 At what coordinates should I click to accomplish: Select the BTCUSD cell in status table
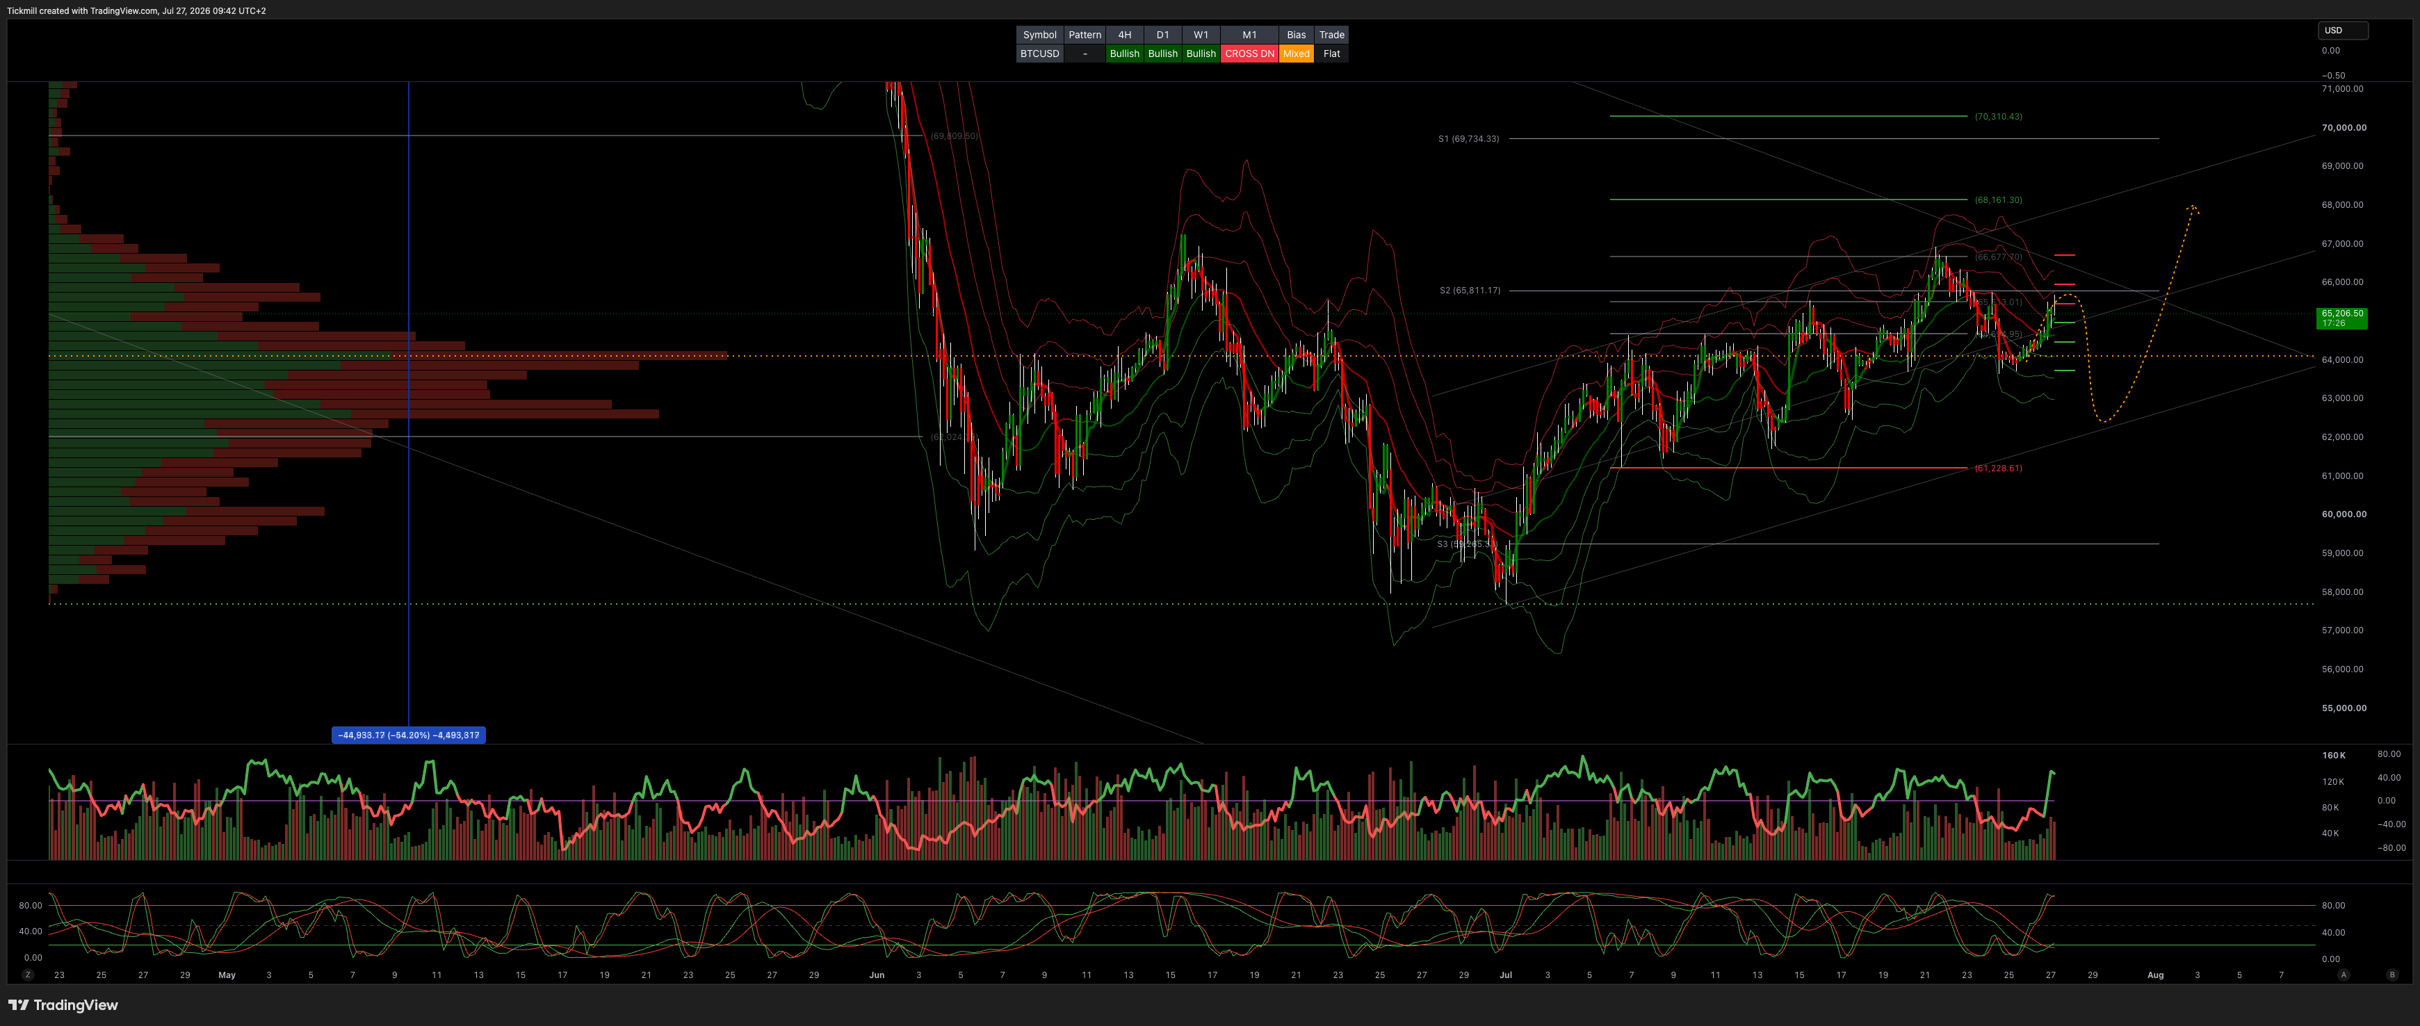pyautogui.click(x=1040, y=54)
